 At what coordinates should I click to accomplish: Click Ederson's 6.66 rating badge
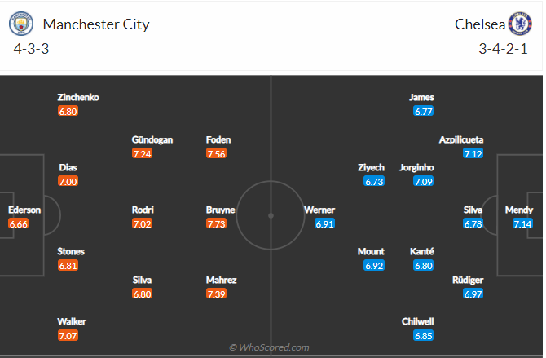pos(19,223)
